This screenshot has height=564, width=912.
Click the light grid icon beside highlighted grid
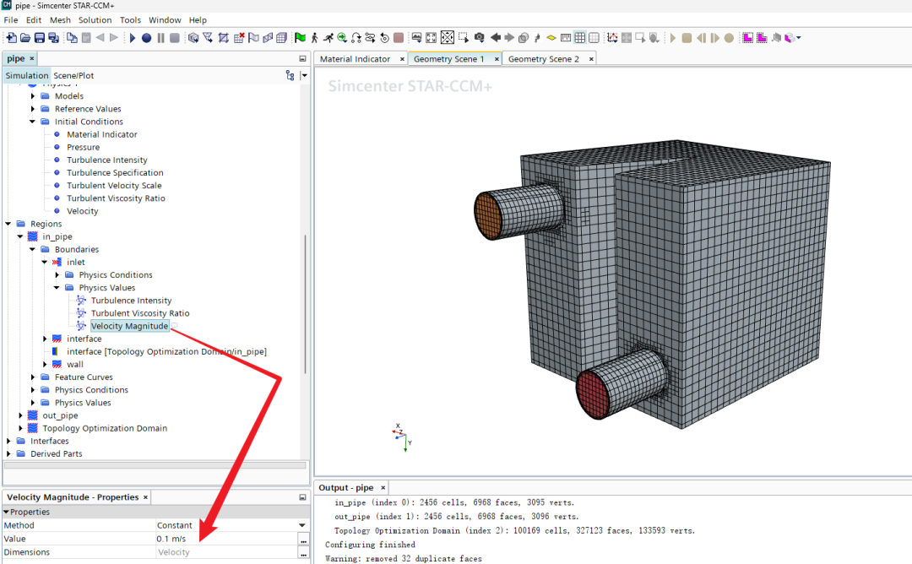(594, 38)
